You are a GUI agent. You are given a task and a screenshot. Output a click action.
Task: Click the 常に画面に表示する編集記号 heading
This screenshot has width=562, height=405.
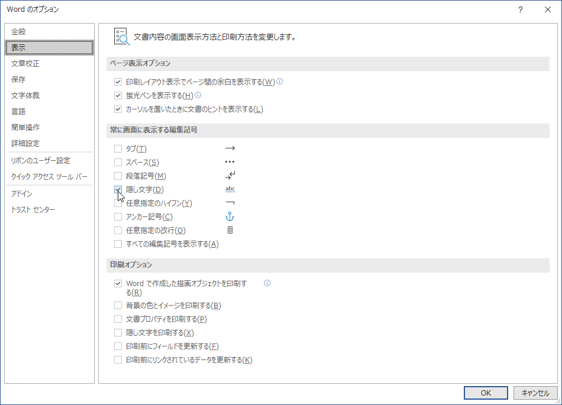pos(153,130)
